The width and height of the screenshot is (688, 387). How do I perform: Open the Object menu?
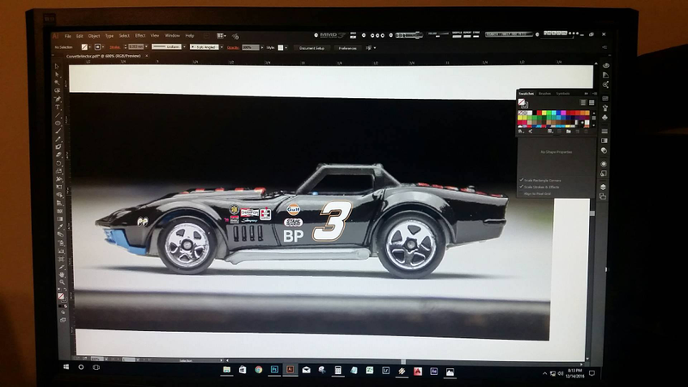[x=94, y=36]
